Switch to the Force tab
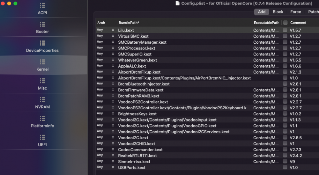 296,12
